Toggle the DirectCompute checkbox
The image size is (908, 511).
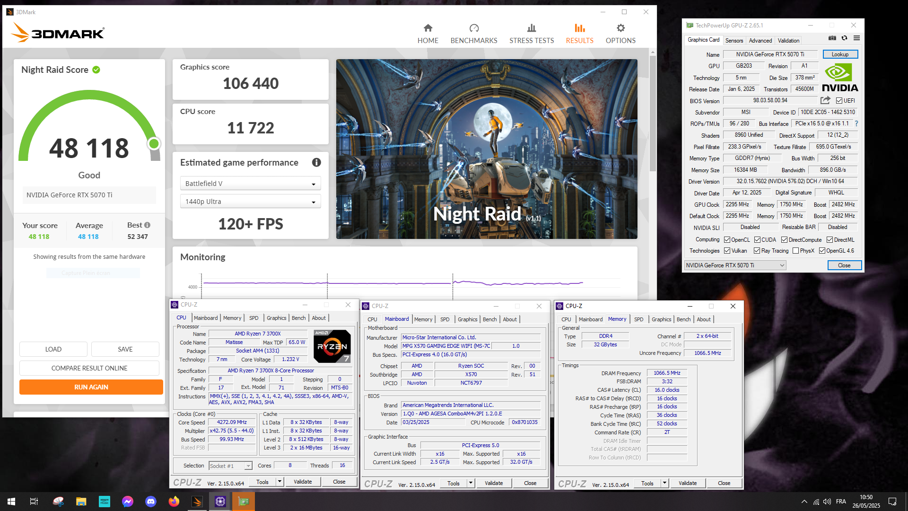784,240
